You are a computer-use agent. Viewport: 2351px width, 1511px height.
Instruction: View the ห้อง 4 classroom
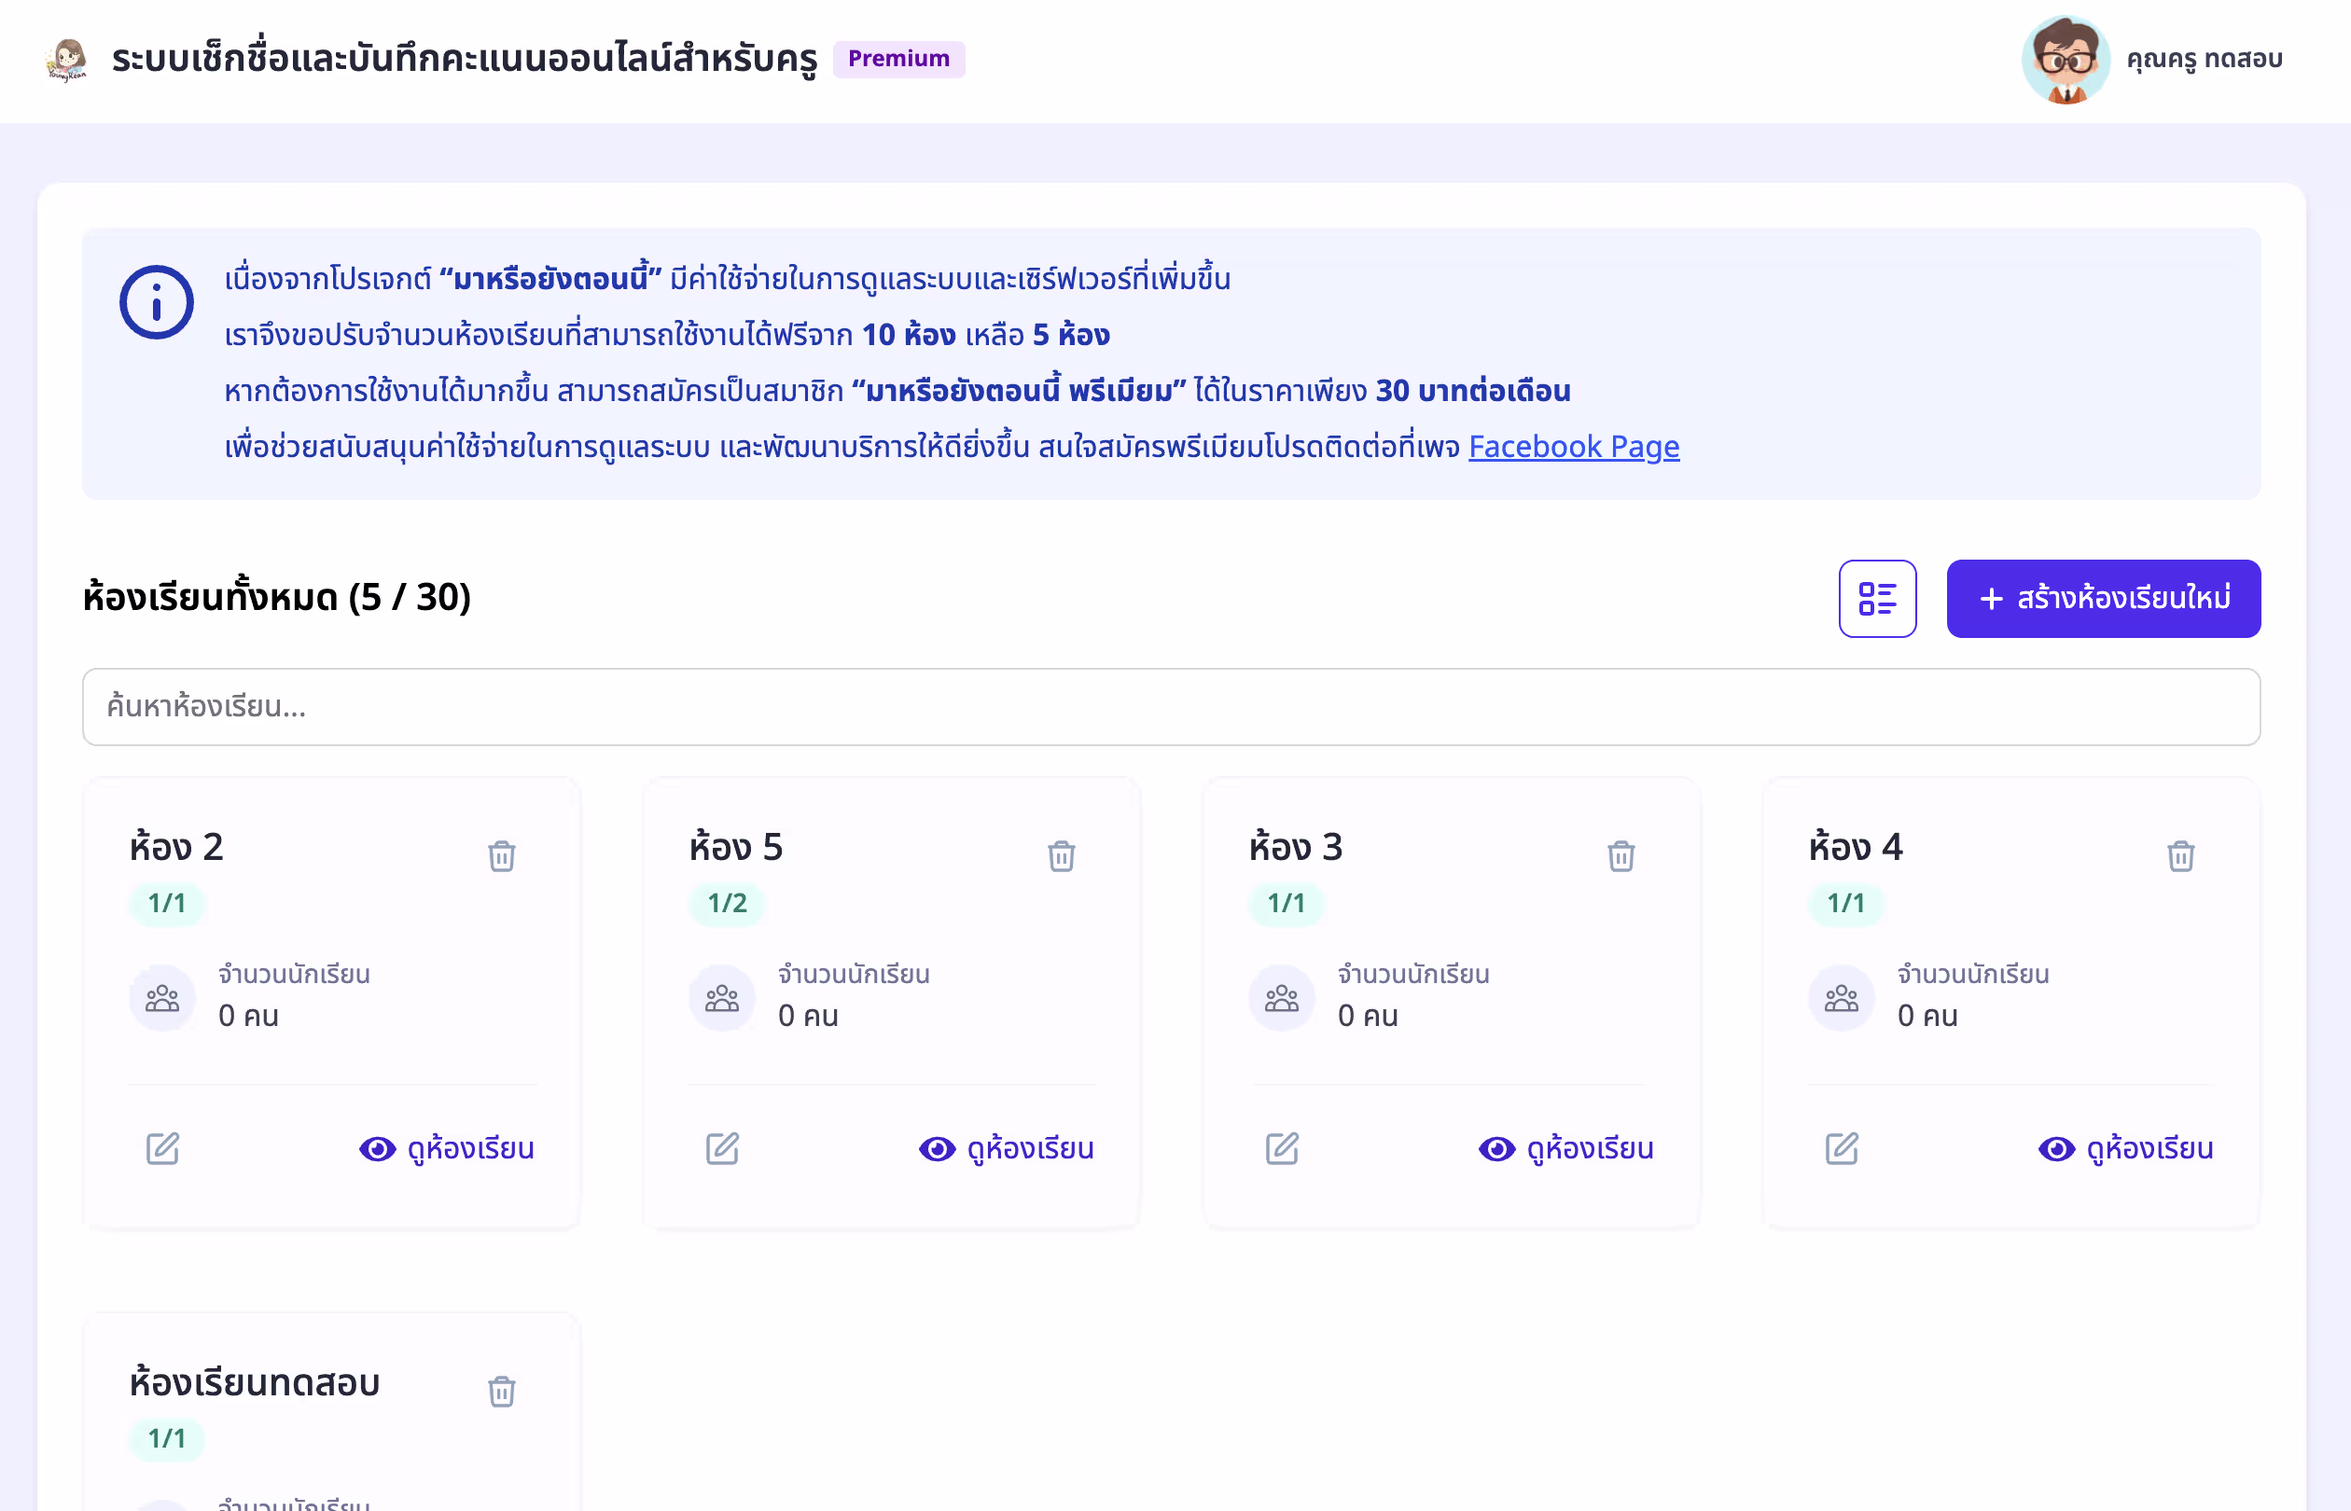(x=2126, y=1148)
